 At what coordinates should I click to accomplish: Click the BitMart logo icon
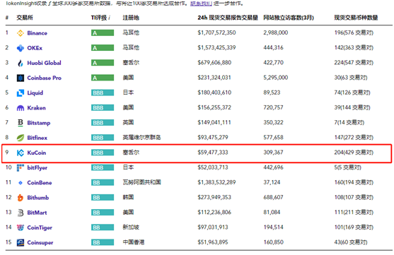point(21,213)
